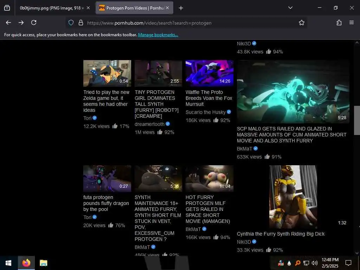Open BkMaT profile above 166K views
Viewport: 360px width, 270px height.
click(x=193, y=229)
